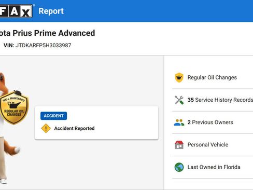Click the CARFAX logo in header
This screenshot has width=253, height=190.
coord(16,11)
